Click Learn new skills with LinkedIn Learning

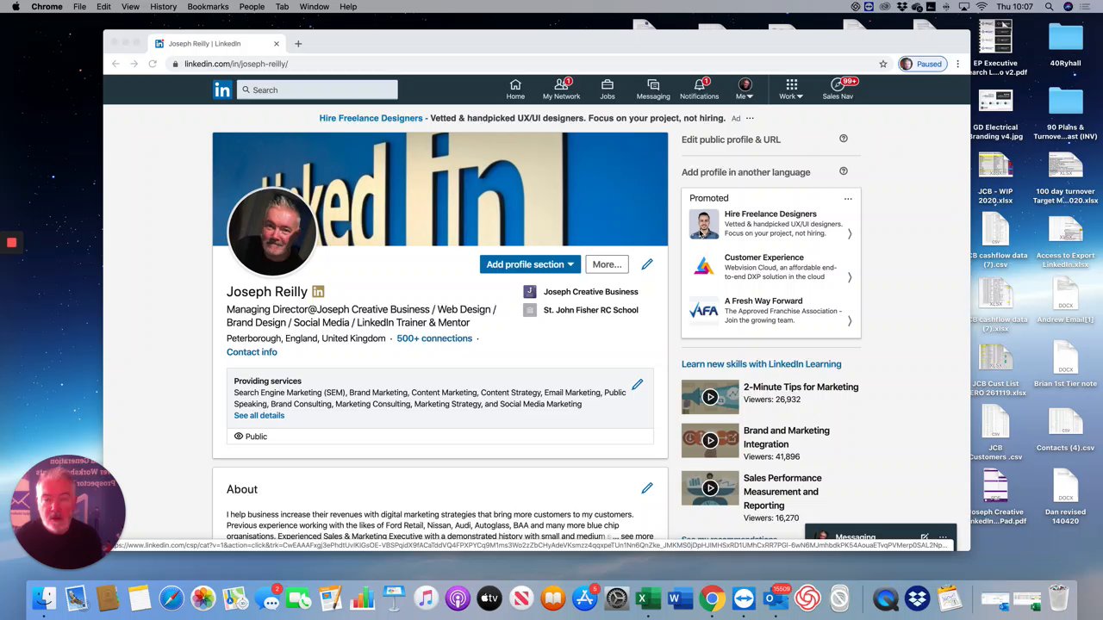761,364
